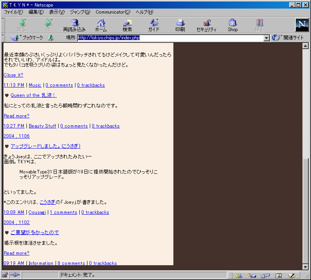Screen dimensions: 311x280
Task: Open the '1 comments' link
Action: tap(63, 212)
